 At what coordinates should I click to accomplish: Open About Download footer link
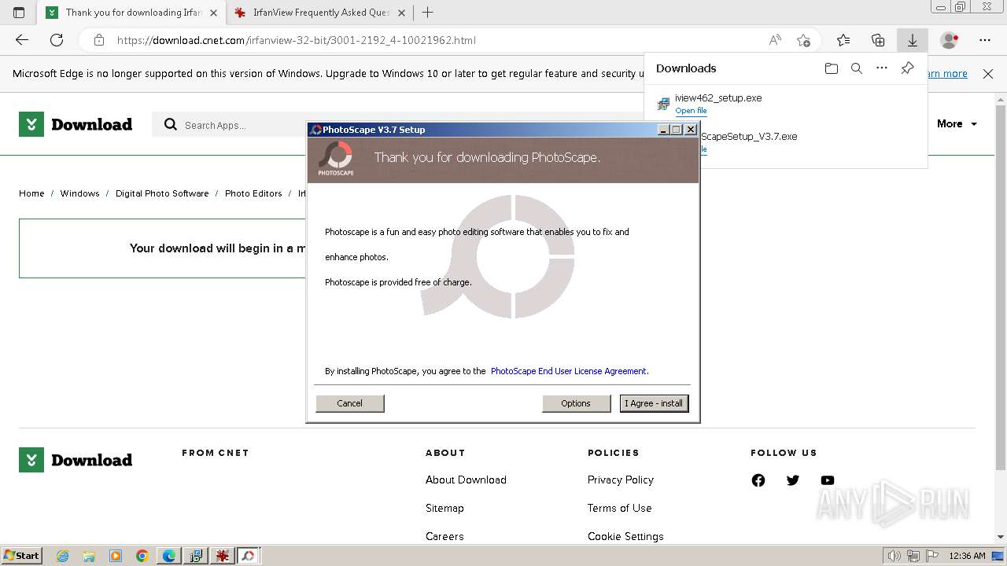466,480
